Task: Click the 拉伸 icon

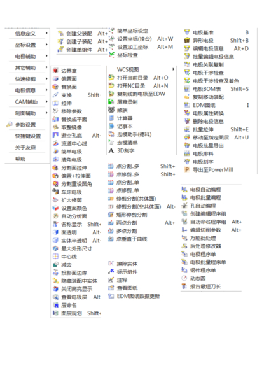Action: pos(56,103)
